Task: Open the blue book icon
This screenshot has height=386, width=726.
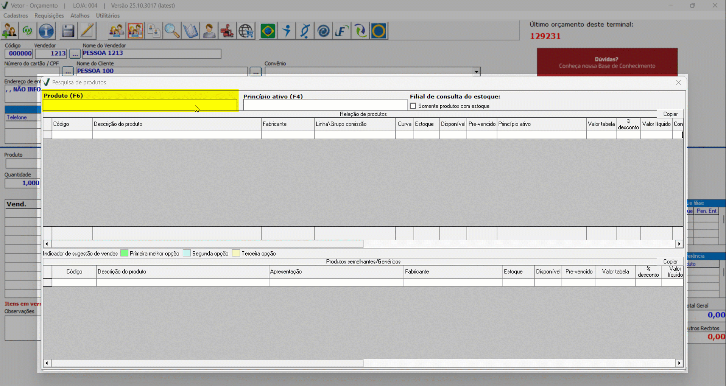Action: pos(190,31)
